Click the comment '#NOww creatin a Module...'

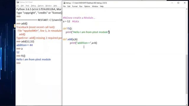coord(79,18)
